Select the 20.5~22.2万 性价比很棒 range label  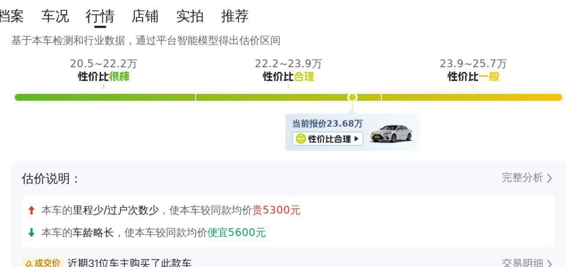(104, 70)
